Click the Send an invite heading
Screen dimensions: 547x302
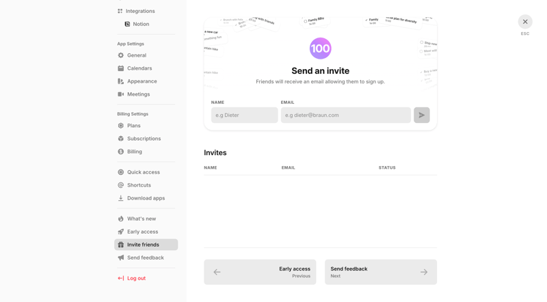pos(320,71)
